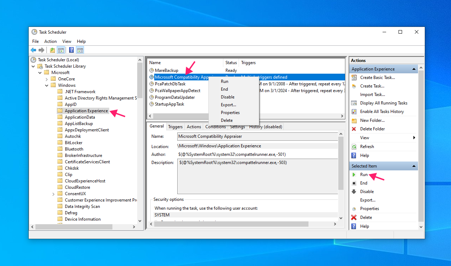Image resolution: width=451 pixels, height=266 pixels.
Task: Open the View submenu arrow in Actions
Action: click(x=414, y=138)
